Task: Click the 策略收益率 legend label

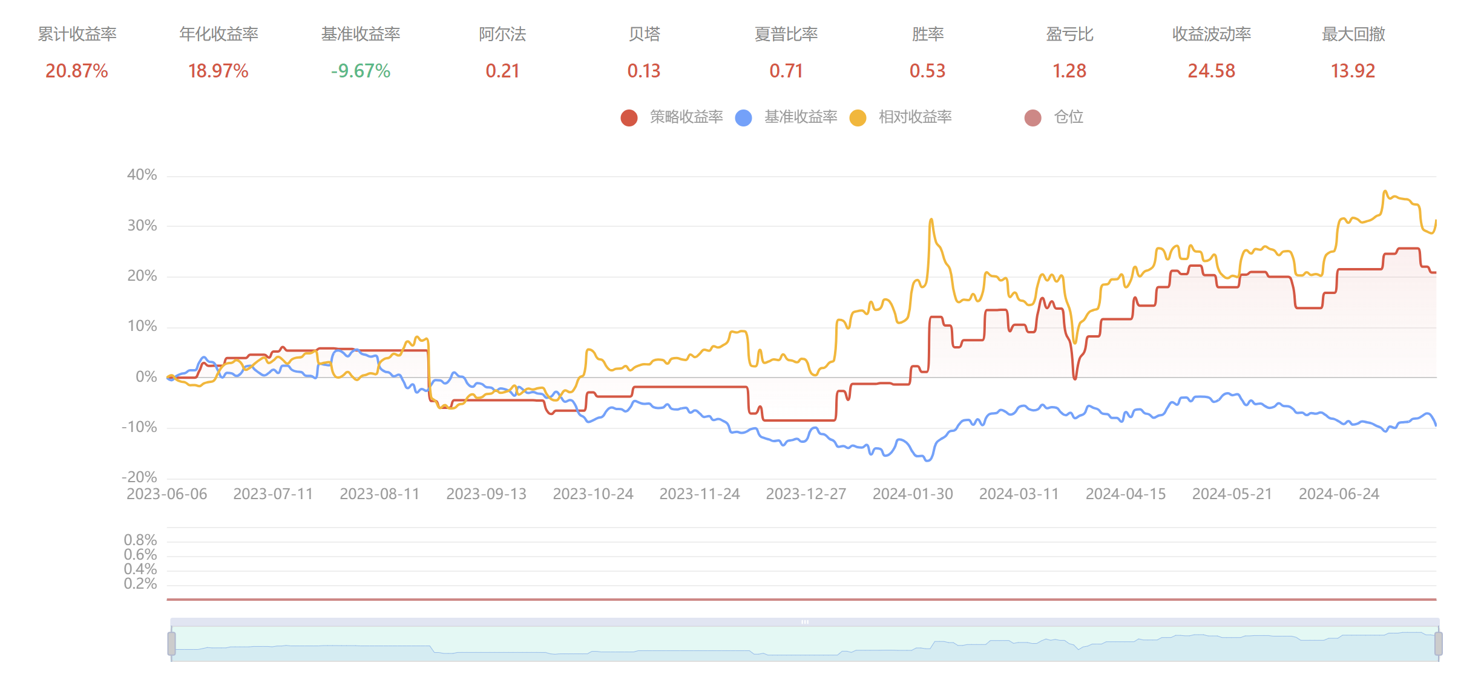Action: click(x=686, y=117)
